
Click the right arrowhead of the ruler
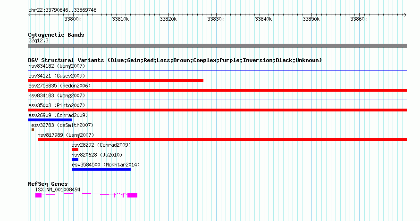click(x=405, y=15)
